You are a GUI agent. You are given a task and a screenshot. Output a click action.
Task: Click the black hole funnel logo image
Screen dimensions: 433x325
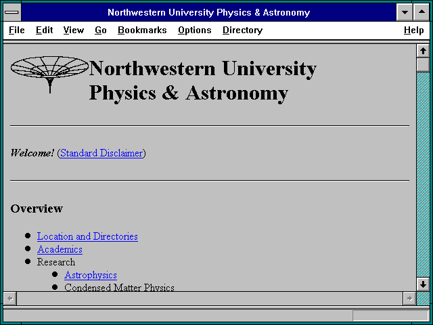[49, 74]
